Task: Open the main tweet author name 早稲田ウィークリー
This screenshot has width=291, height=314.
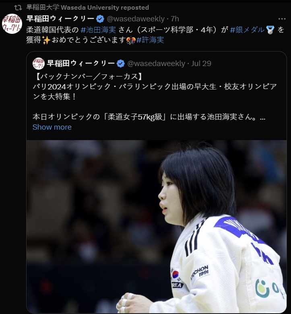Action: tap(60, 19)
